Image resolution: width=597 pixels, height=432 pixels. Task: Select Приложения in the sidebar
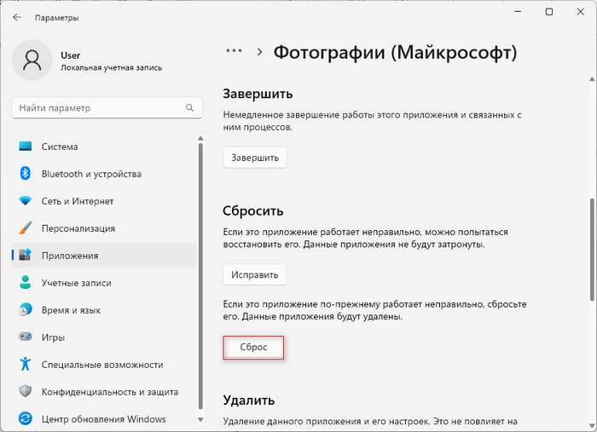point(104,255)
